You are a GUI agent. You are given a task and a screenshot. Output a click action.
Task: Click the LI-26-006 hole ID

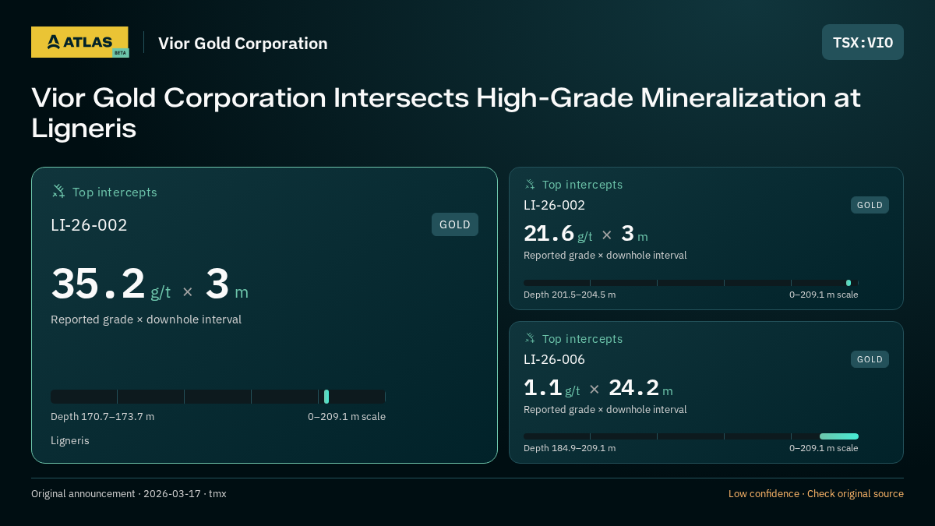554,359
